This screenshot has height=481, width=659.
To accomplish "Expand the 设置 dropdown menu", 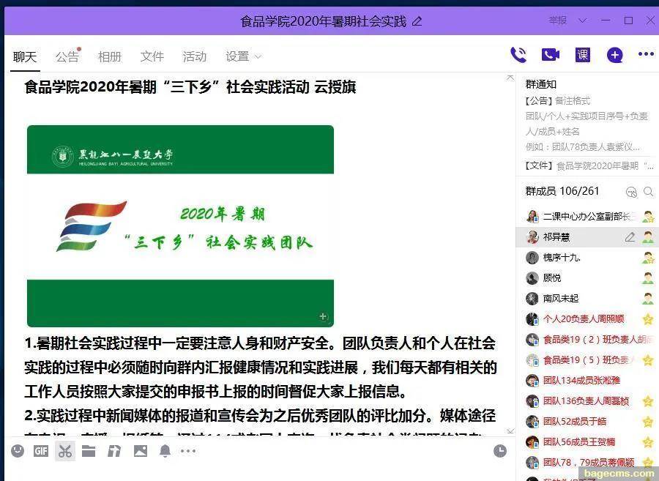I will (x=243, y=56).
